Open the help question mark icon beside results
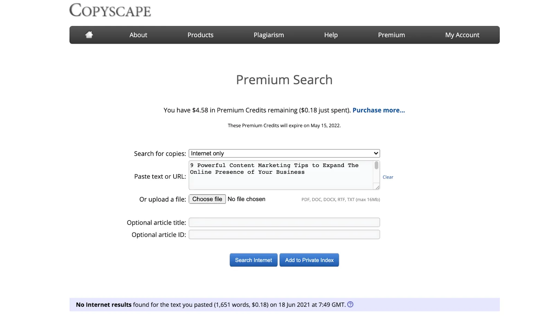 point(350,304)
